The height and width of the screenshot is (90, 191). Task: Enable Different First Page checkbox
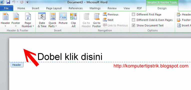click(x=134, y=14)
